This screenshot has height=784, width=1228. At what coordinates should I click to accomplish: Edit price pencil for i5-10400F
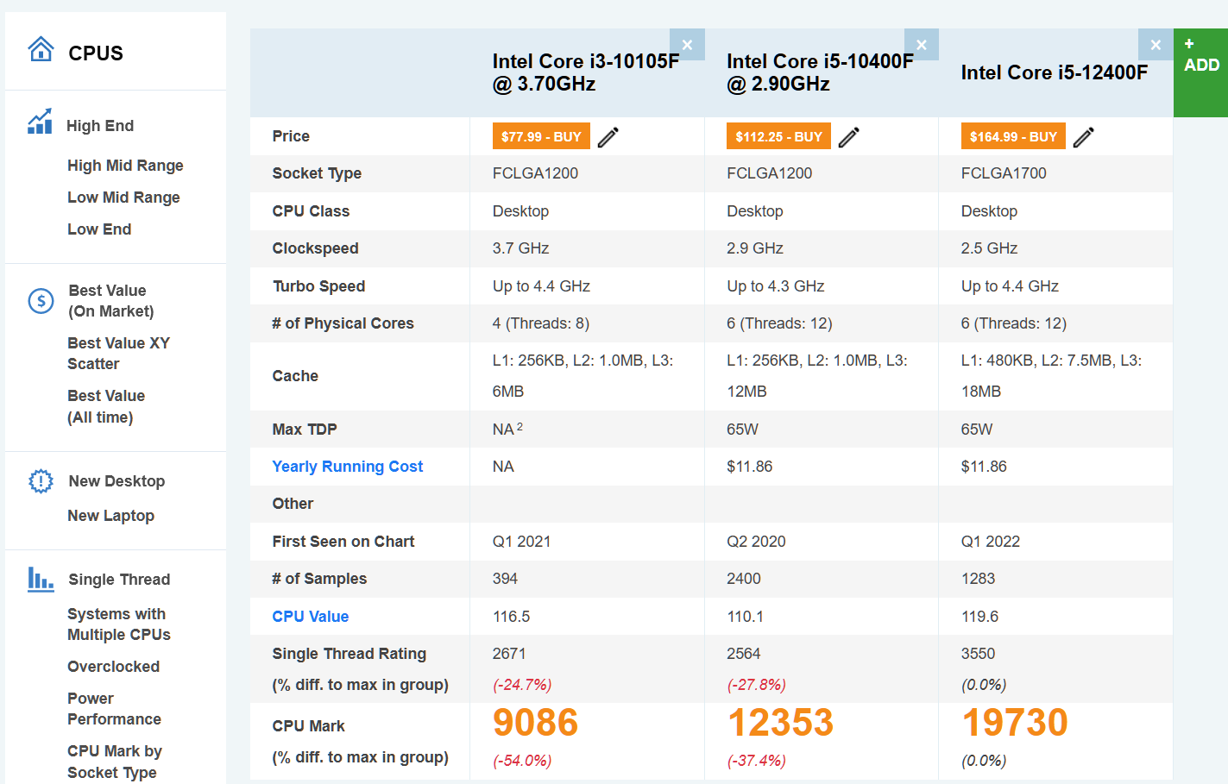click(x=849, y=137)
